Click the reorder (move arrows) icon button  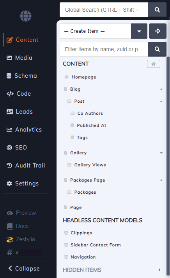pos(158,31)
